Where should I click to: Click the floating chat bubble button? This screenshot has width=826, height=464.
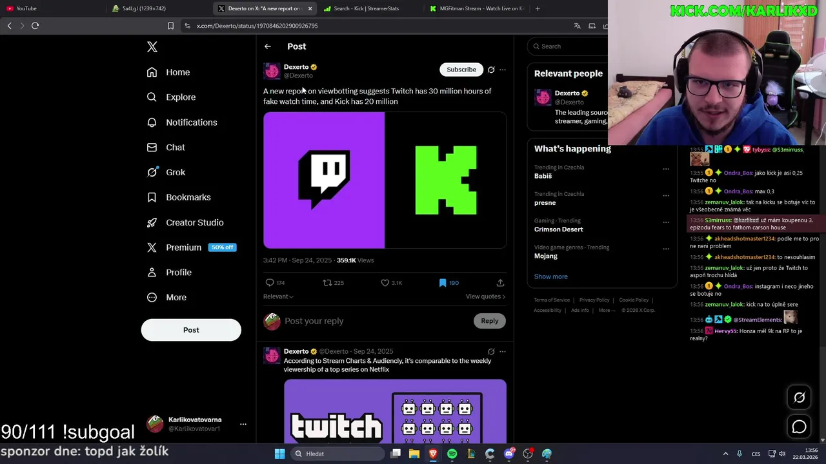799,427
